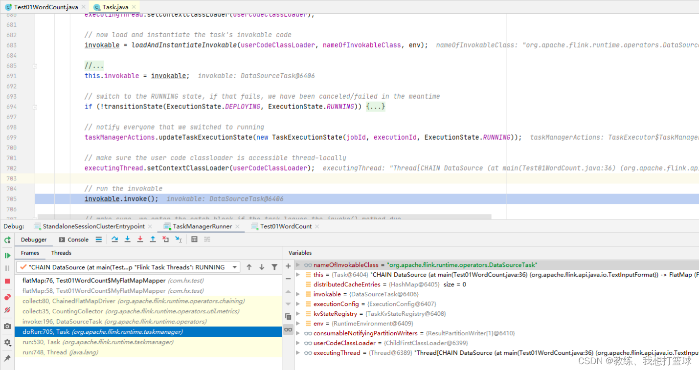
Task: Pause the running program
Action: 7,268
